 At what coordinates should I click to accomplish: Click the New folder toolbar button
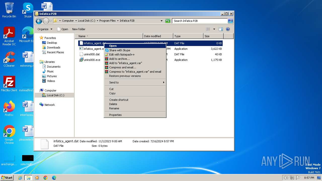coord(79,29)
